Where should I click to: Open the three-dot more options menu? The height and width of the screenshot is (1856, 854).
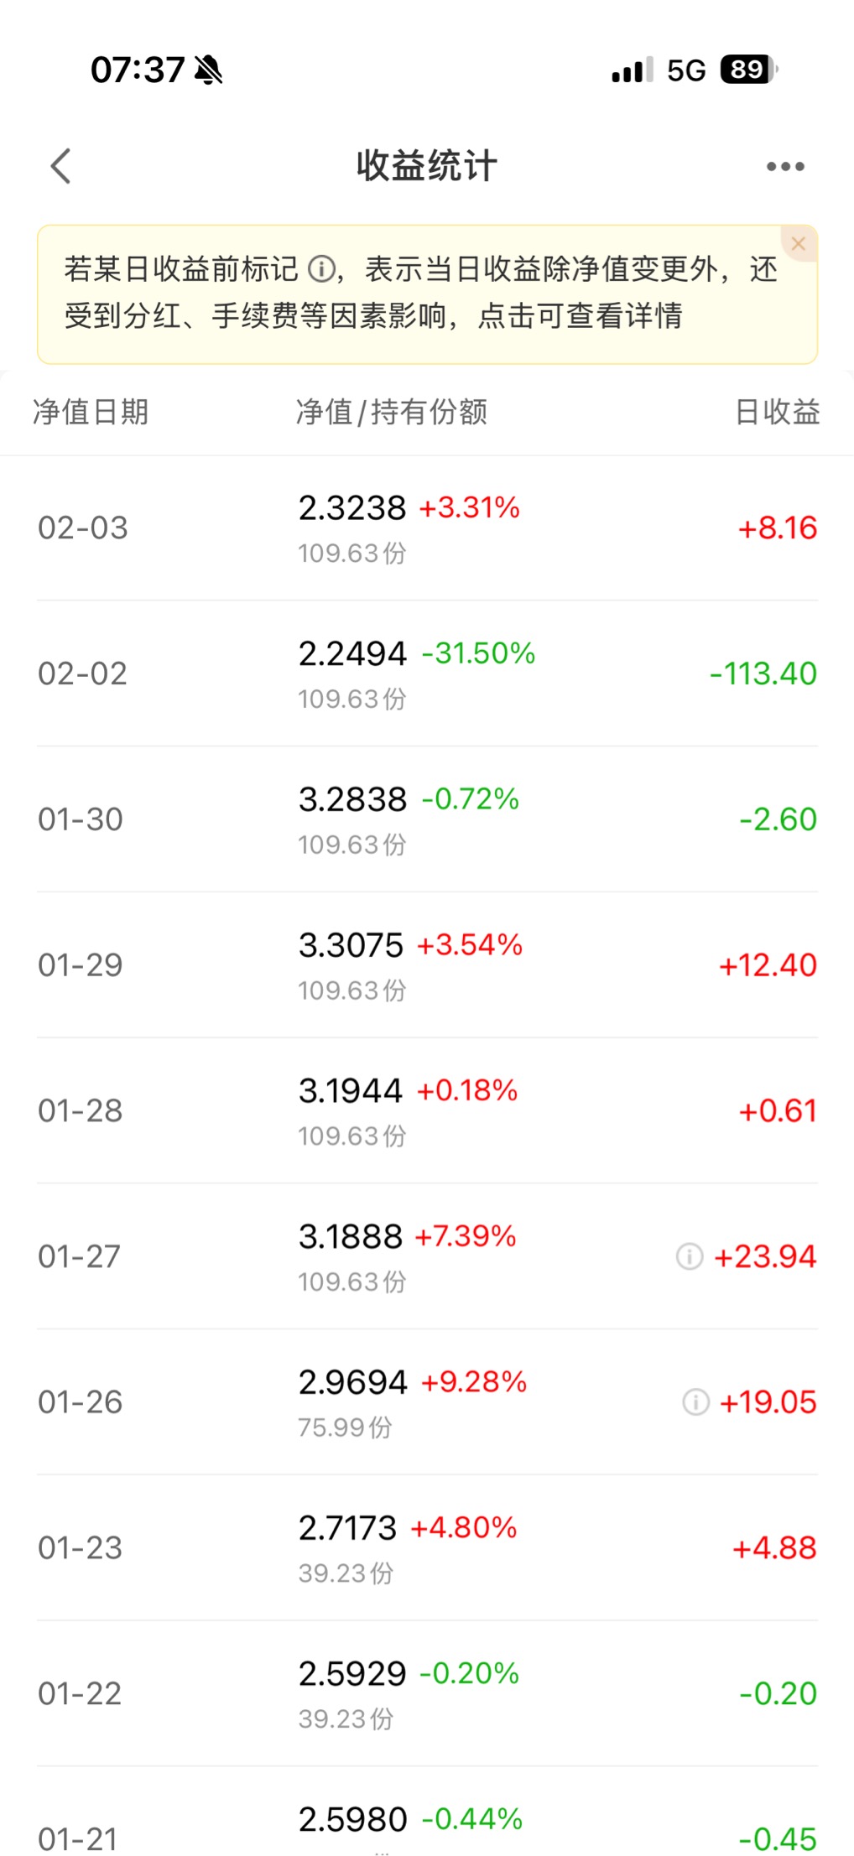(x=785, y=167)
